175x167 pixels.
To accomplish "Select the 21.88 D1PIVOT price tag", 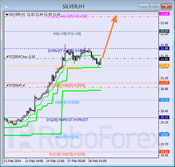I will click(164, 49).
